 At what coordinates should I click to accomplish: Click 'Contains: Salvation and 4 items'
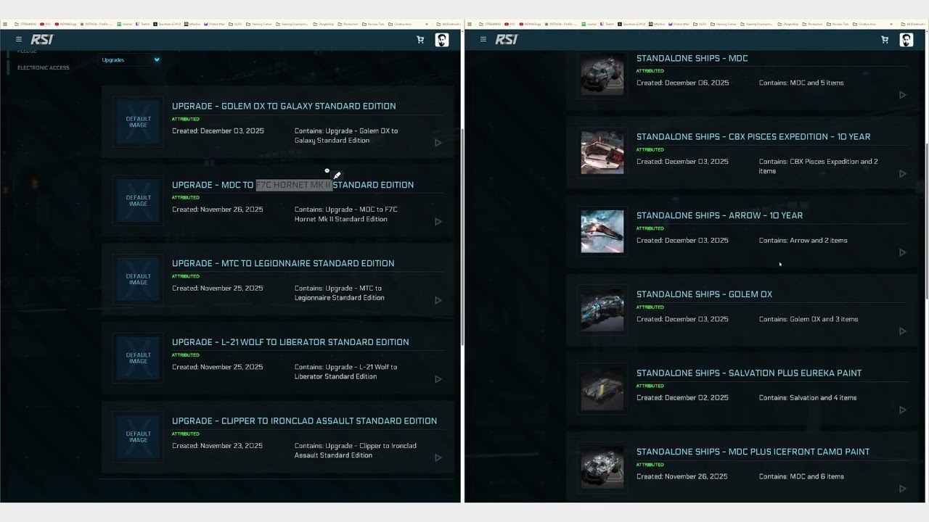(808, 398)
